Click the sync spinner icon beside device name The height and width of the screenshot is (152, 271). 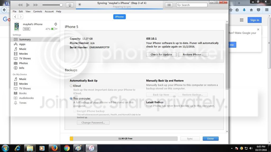click(56, 24)
